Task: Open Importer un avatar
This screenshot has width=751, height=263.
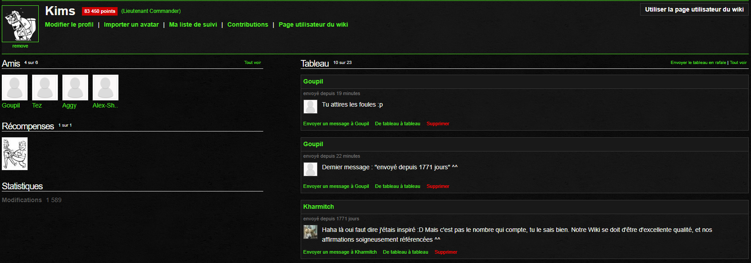Action: tap(131, 24)
